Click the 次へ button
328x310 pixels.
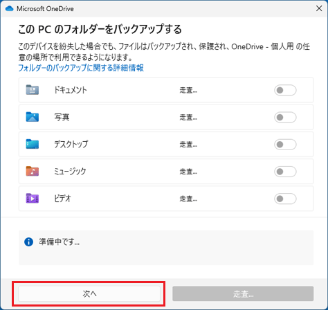pyautogui.click(x=89, y=293)
